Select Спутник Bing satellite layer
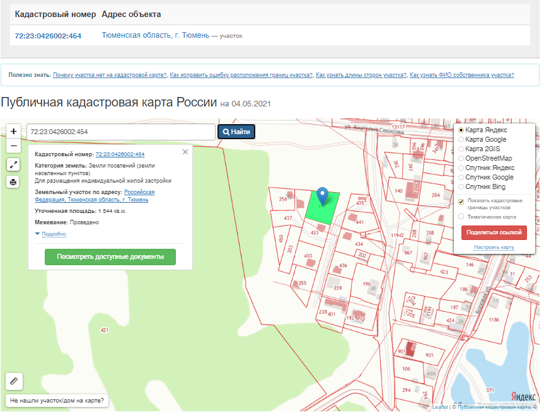The height and width of the screenshot is (417, 544). pos(461,187)
